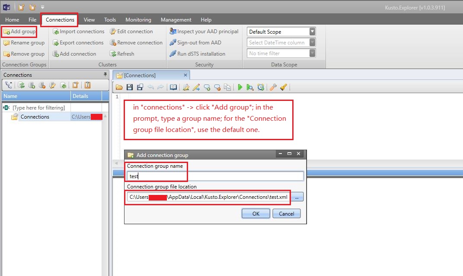Click the remove-connection icon in Connections panel toolbar
This screenshot has width=463, height=276.
(x=42, y=85)
